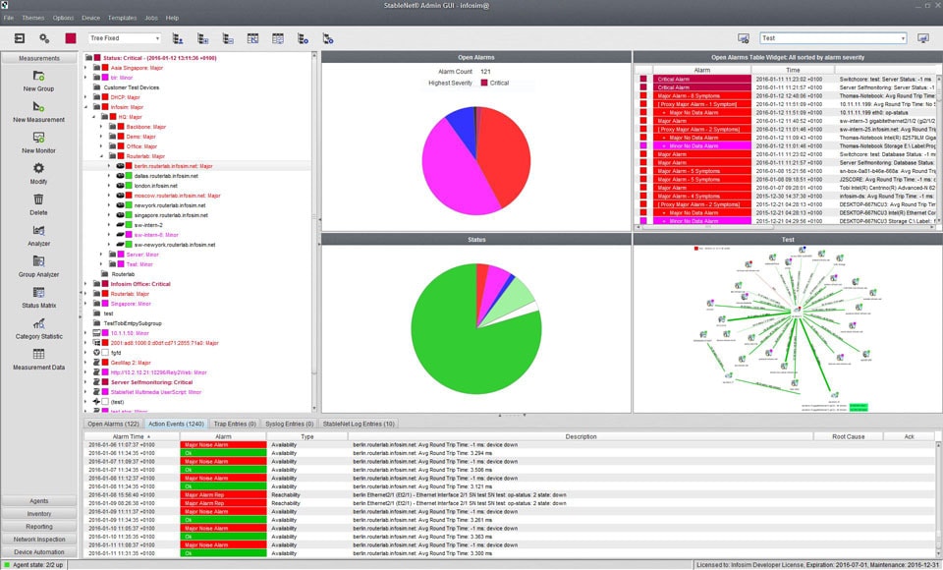
Task: Toggle the empty status box beside (test)
Action: [x=103, y=401]
